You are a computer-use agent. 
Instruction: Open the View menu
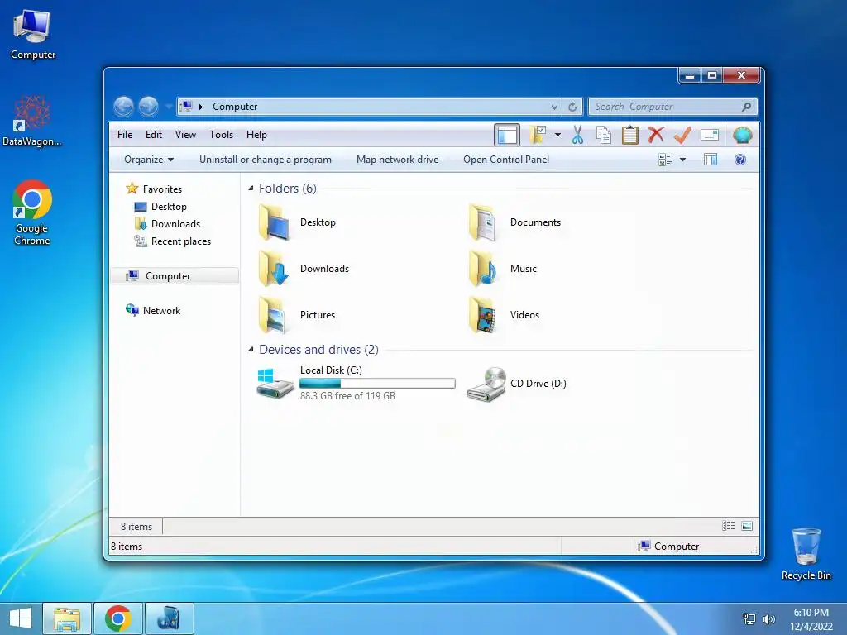185,135
